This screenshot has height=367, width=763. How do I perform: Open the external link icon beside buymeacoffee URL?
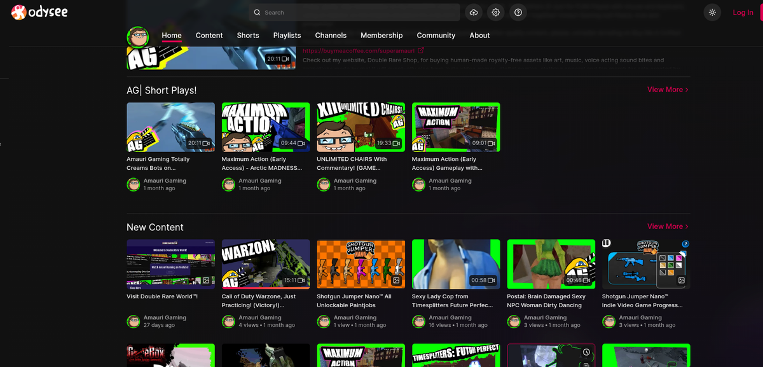point(421,50)
